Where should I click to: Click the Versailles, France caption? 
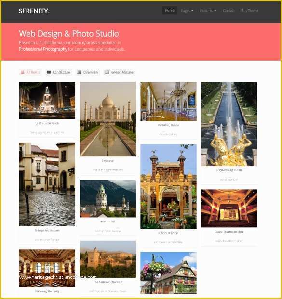168,125
